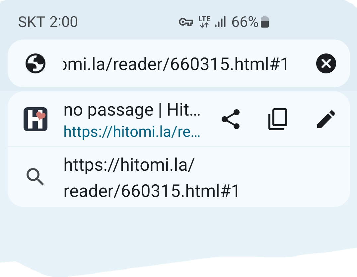Open the blue https://hitomi.la/re… link

pyautogui.click(x=132, y=132)
